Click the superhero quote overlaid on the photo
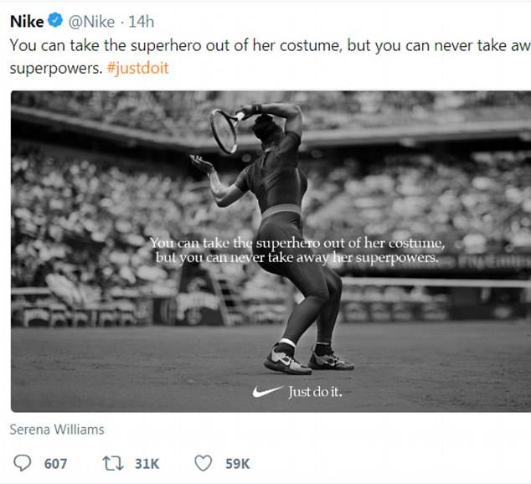 click(x=297, y=250)
